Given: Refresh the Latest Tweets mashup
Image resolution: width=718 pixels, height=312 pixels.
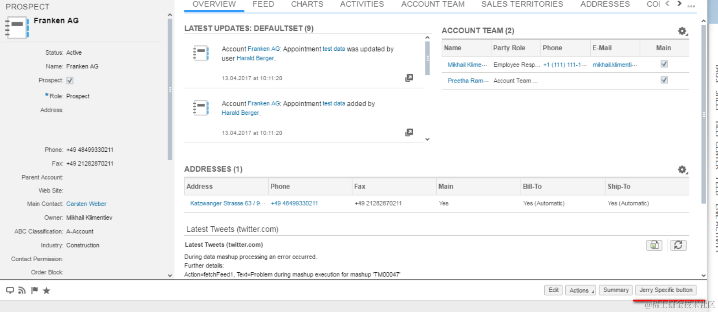Looking at the screenshot, I should click(x=678, y=245).
